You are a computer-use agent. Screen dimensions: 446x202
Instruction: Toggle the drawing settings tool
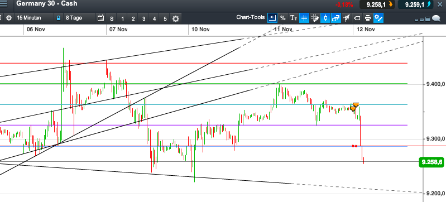point(378,18)
